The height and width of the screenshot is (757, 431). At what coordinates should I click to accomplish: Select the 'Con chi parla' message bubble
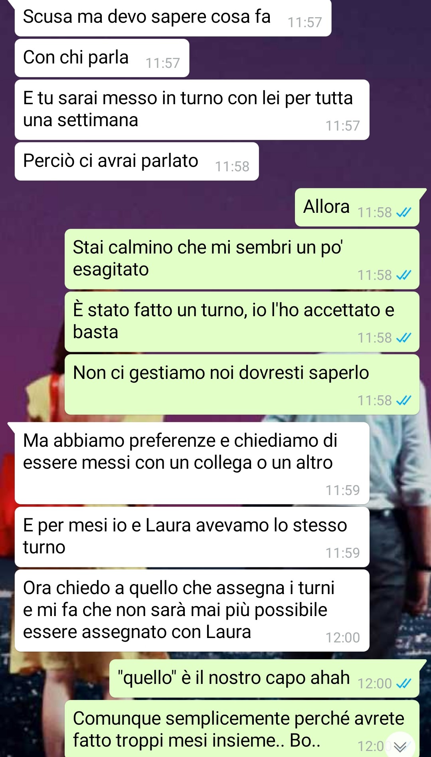click(102, 58)
